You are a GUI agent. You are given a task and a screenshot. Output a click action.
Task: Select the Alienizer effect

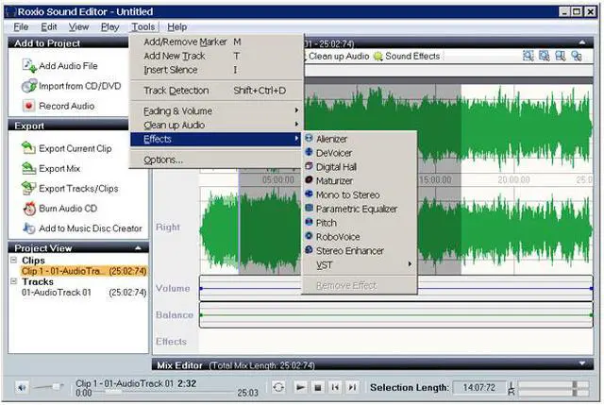pos(332,139)
